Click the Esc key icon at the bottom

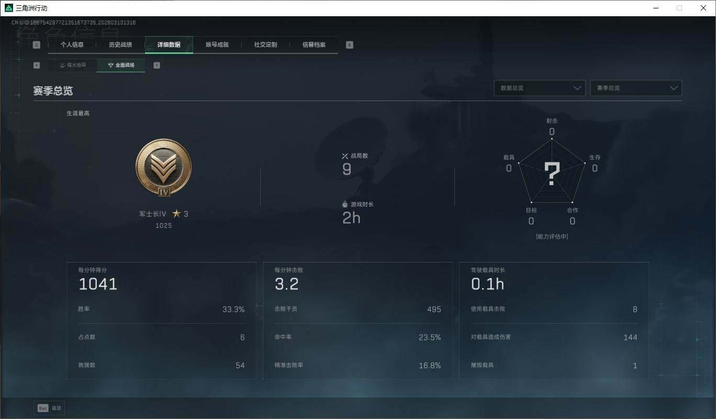tap(43, 408)
